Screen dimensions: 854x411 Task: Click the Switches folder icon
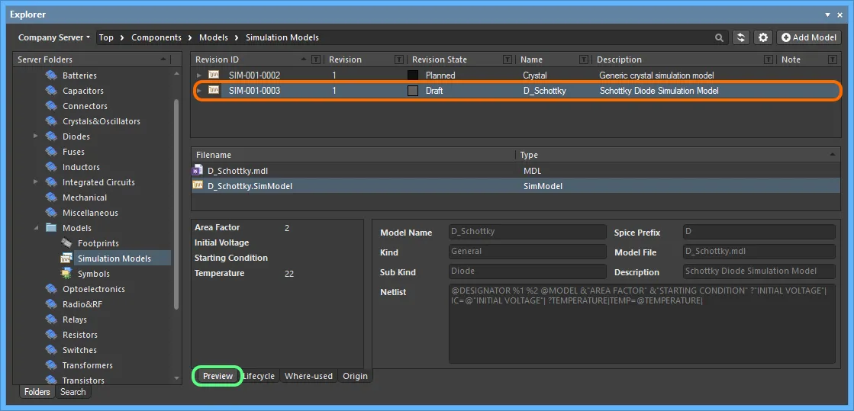[51, 350]
